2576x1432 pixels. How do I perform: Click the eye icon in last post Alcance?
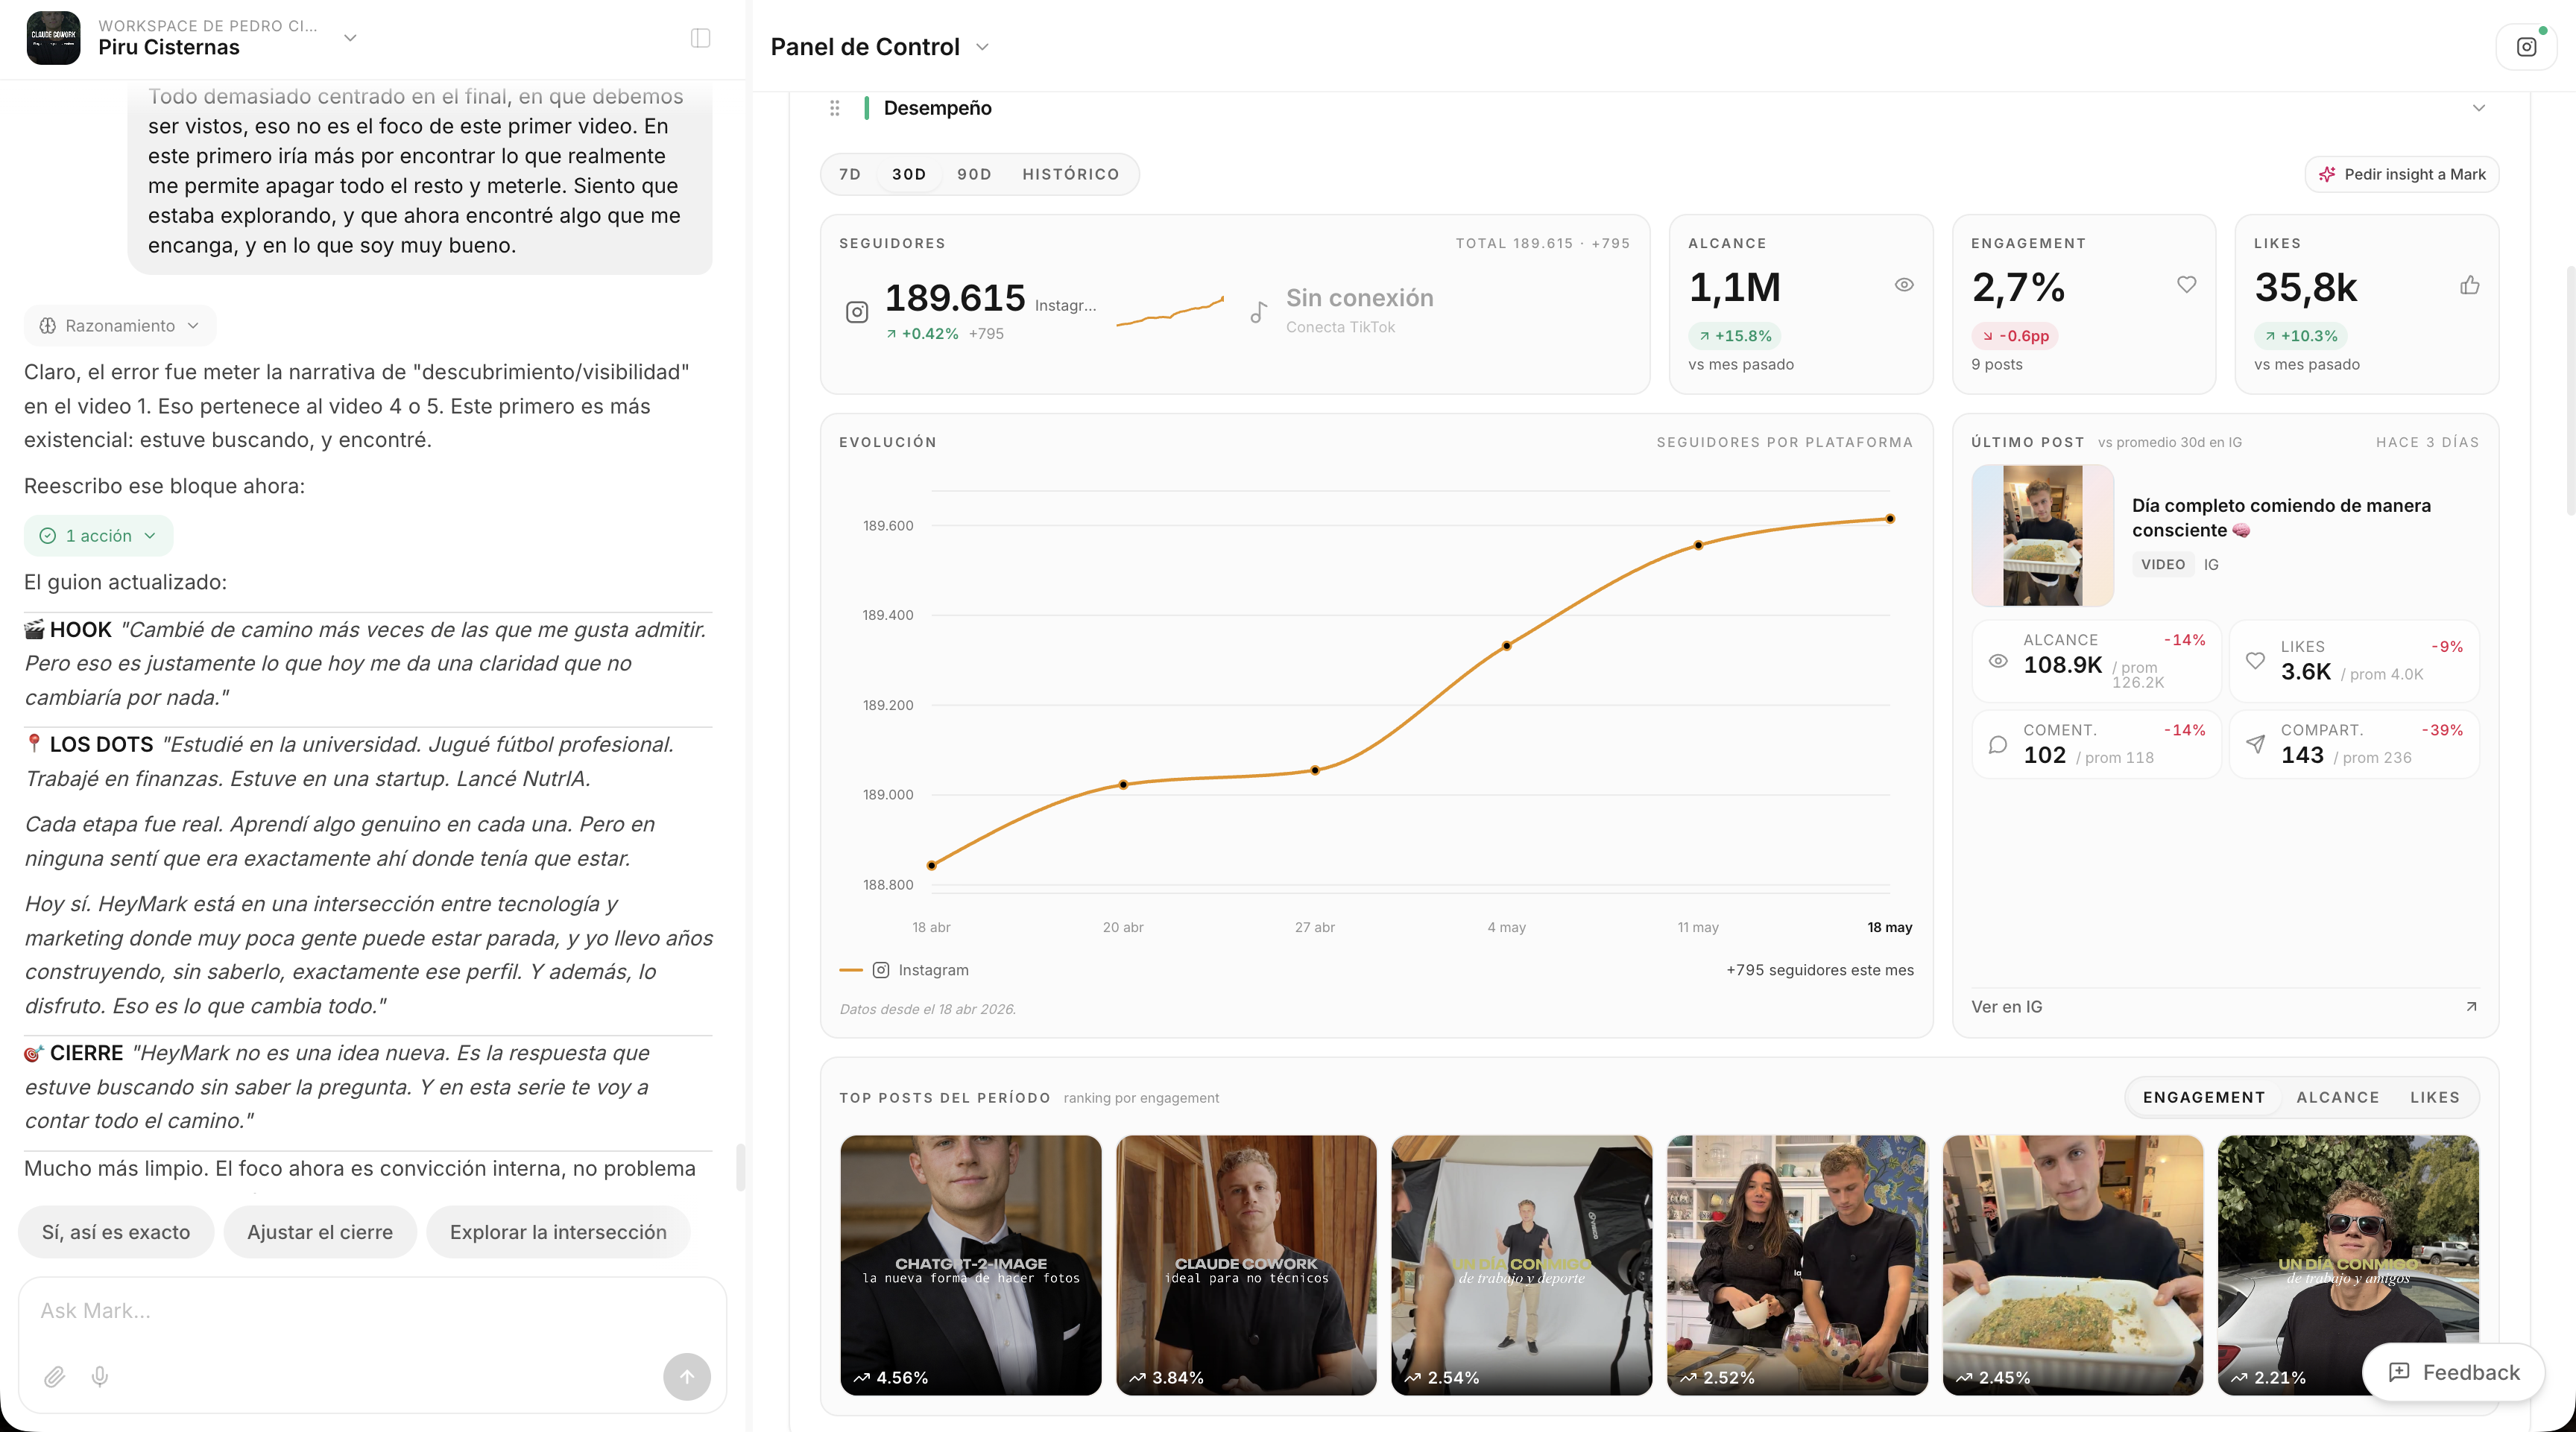coord(1998,661)
